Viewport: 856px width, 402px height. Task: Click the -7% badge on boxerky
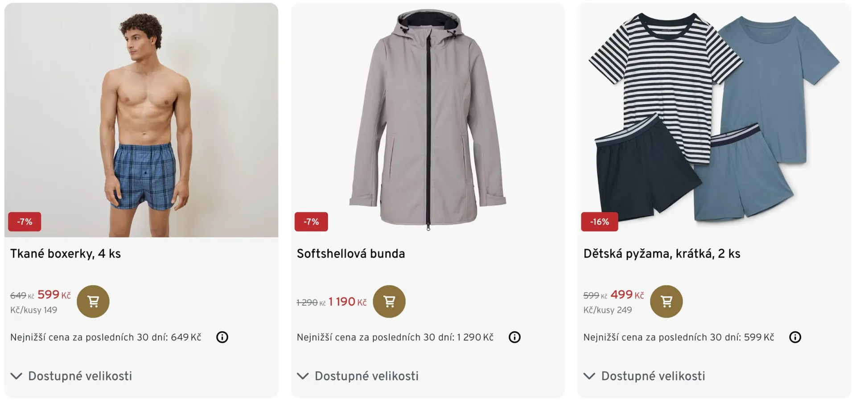tap(25, 222)
